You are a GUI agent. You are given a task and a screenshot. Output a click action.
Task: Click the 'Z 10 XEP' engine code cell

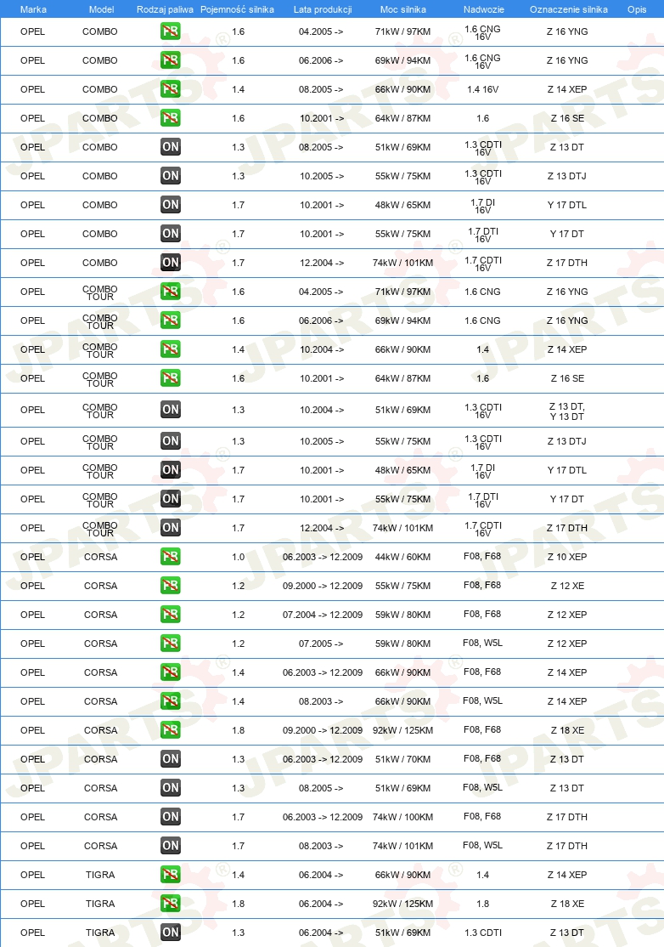click(x=567, y=557)
